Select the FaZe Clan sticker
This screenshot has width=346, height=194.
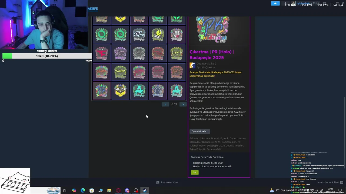click(102, 53)
